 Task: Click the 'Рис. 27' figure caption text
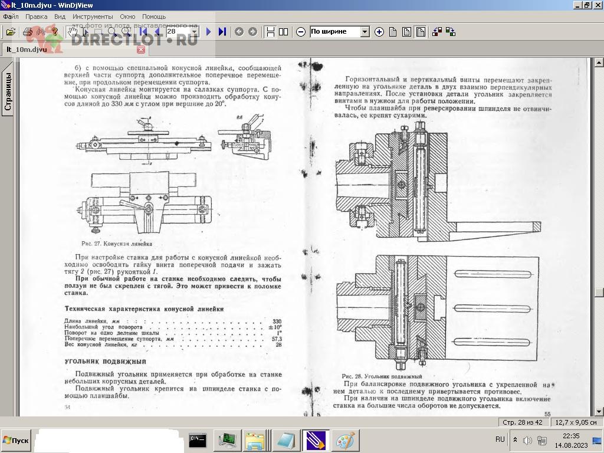click(117, 244)
